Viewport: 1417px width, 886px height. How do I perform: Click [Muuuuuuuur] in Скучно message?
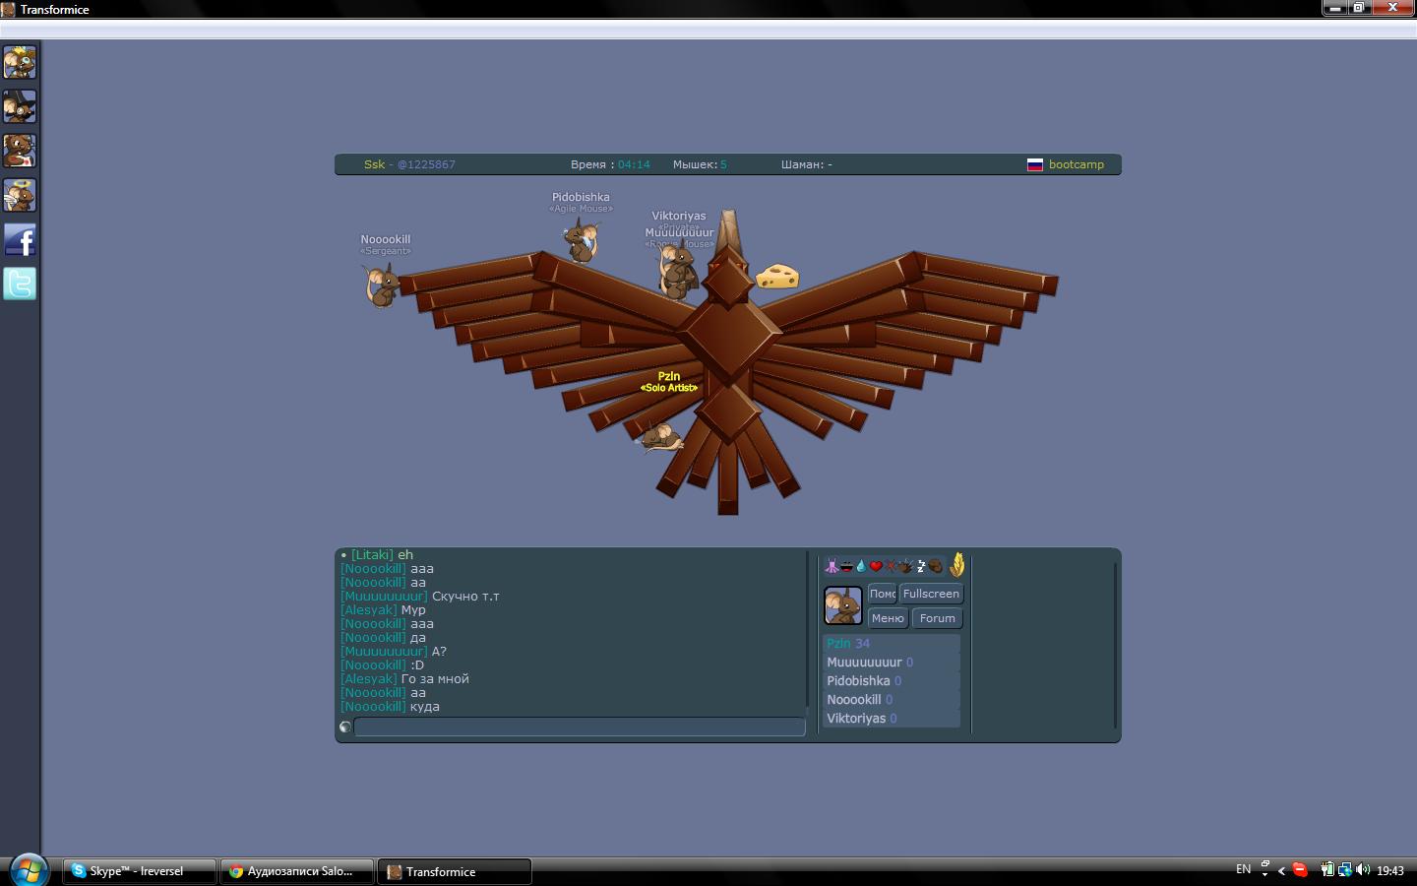click(x=385, y=597)
